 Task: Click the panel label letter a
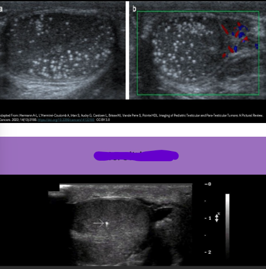pyautogui.click(x=1, y=9)
